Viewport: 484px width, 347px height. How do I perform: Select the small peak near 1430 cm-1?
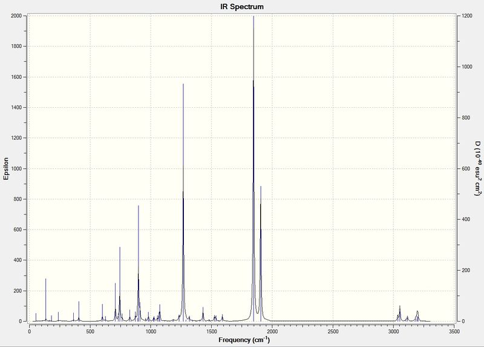[203, 314]
